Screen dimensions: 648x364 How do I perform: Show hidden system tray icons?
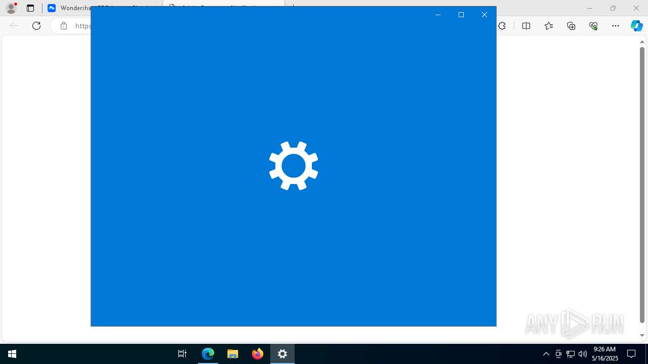click(x=546, y=354)
